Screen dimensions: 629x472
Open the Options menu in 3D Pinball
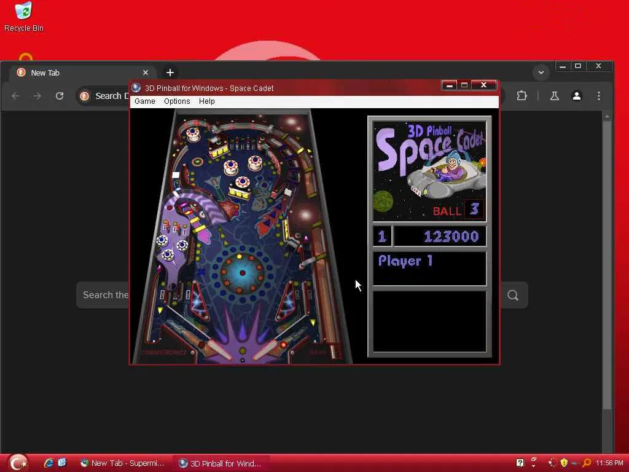(x=177, y=101)
